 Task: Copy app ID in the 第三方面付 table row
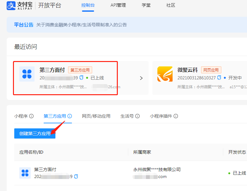pyautogui.click(x=76, y=176)
